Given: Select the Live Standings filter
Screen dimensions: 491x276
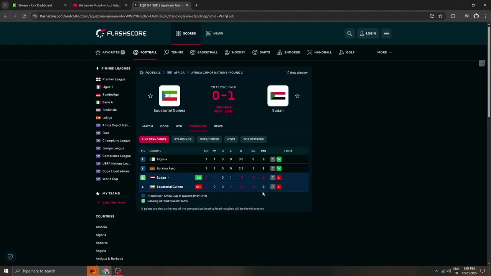Looking at the screenshot, I should (x=154, y=139).
